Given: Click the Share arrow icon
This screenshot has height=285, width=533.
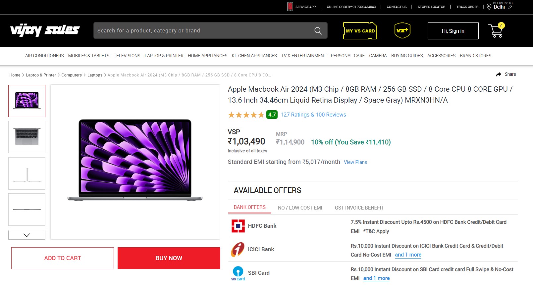Looking at the screenshot, I should coord(499,74).
